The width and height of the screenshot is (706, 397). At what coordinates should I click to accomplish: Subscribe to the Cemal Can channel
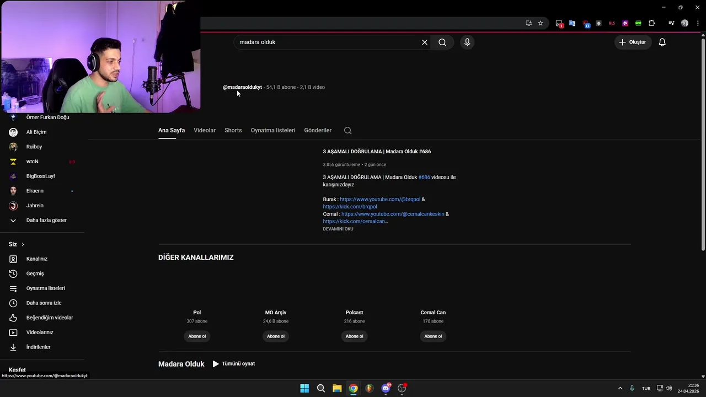pyautogui.click(x=433, y=336)
